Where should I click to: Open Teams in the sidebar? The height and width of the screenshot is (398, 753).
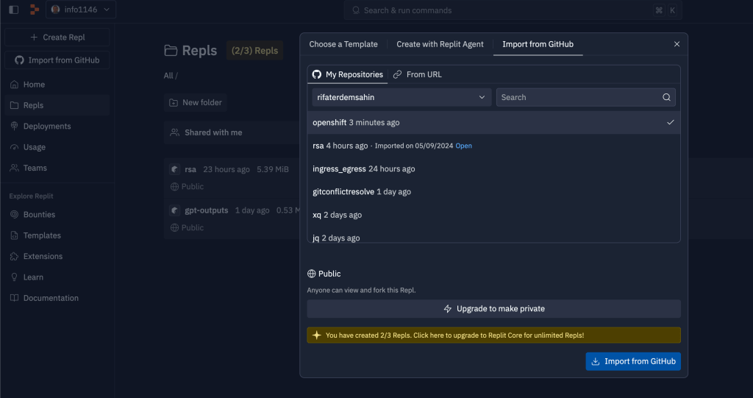coord(57,168)
